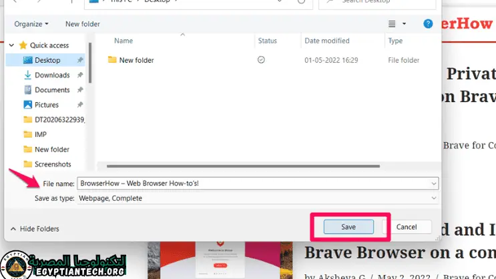Image resolution: width=496 pixels, height=279 pixels.
Task: Click the Save button
Action: click(348, 227)
